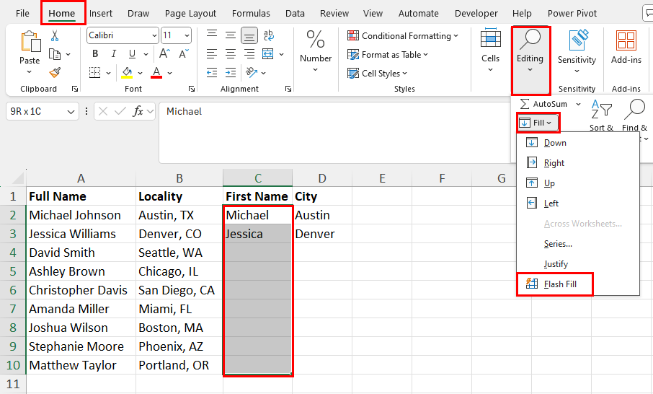653x394 pixels.
Task: Expand underline style options arrow
Action: tap(146, 54)
